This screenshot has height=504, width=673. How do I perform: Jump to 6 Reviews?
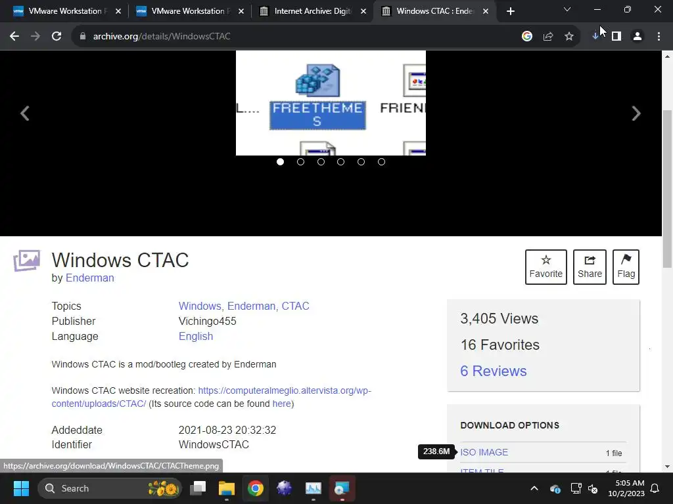coord(493,371)
